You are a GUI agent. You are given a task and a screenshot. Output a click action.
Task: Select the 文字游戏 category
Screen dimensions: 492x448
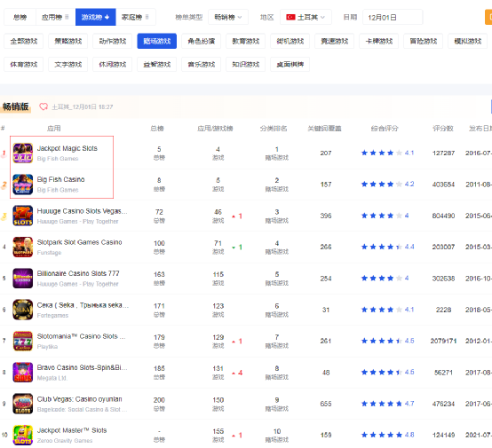pyautogui.click(x=68, y=64)
